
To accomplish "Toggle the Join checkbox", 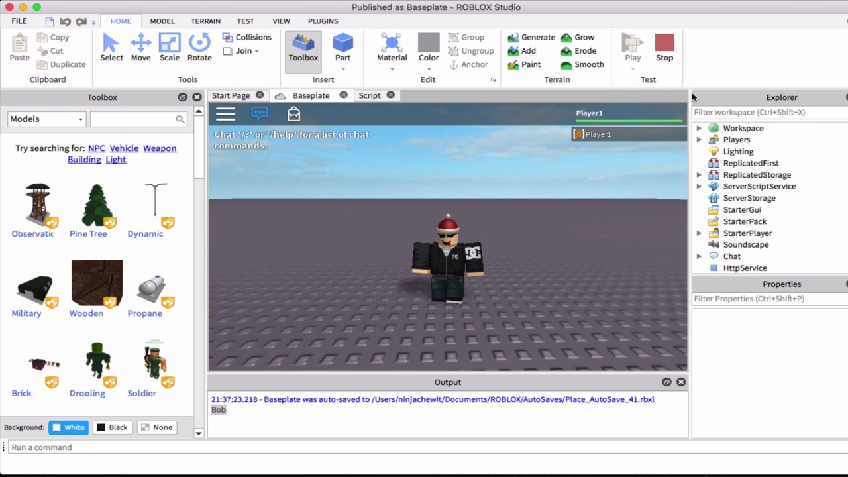I will (x=227, y=51).
